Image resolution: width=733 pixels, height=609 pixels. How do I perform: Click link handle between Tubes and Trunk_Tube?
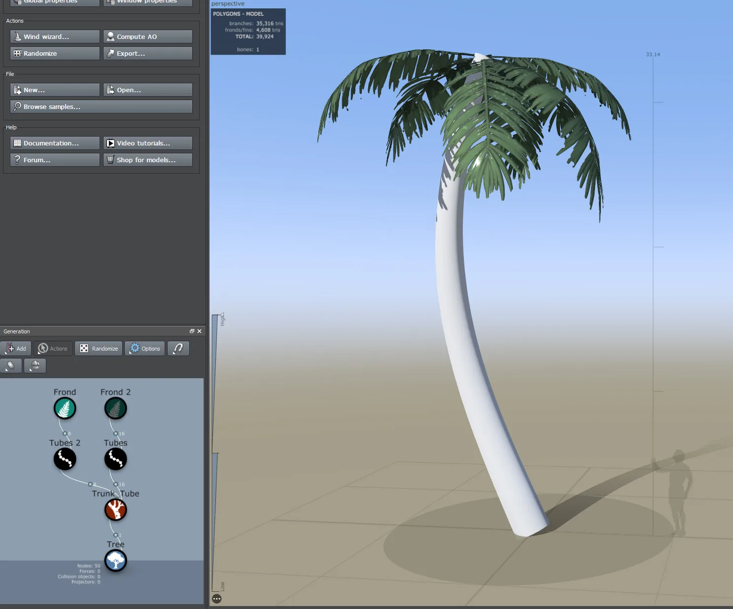[x=116, y=484]
